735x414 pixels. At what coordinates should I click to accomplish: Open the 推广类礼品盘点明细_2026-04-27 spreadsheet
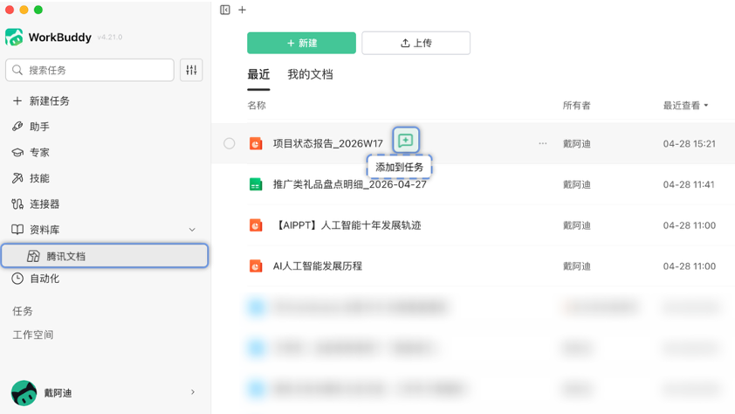pyautogui.click(x=349, y=184)
